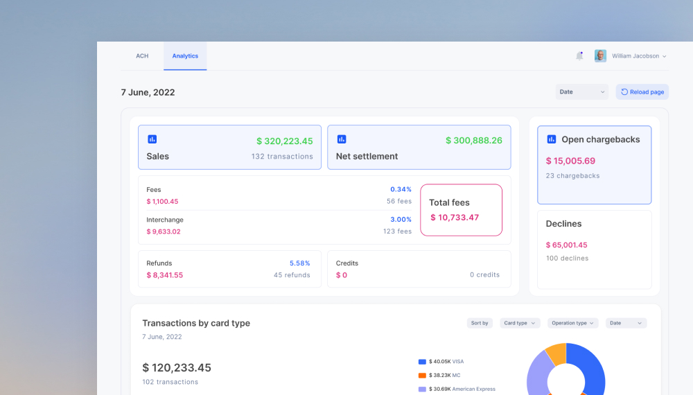Screen dimensions: 693x395
Task: Open the notifications bell
Action: tap(579, 55)
